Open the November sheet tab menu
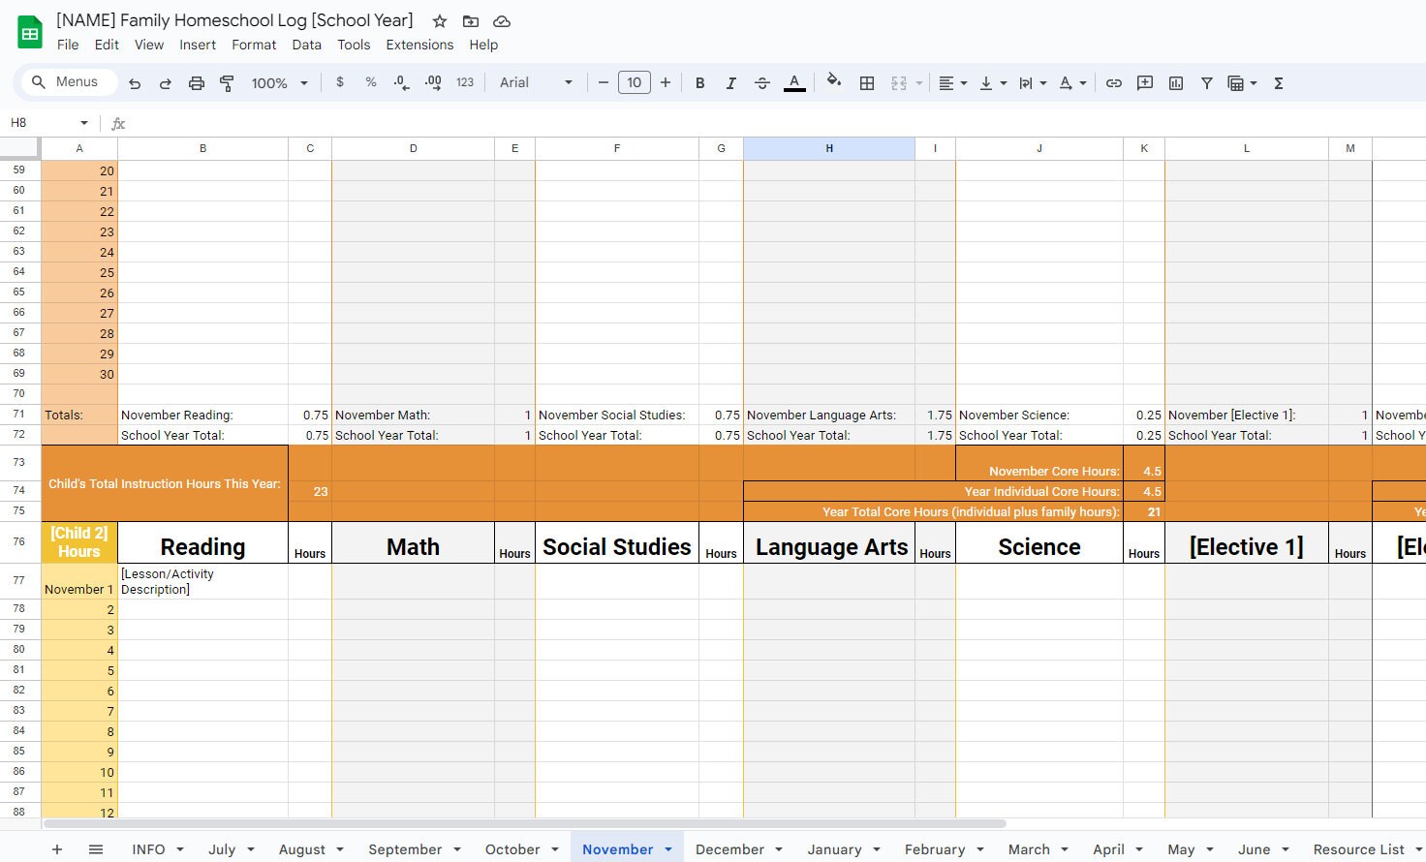 667,849
